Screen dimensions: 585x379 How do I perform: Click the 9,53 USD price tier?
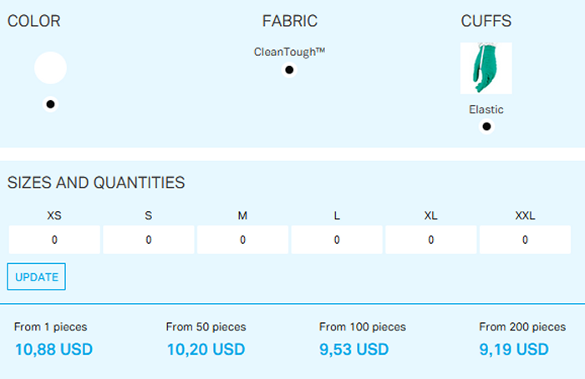(x=354, y=349)
